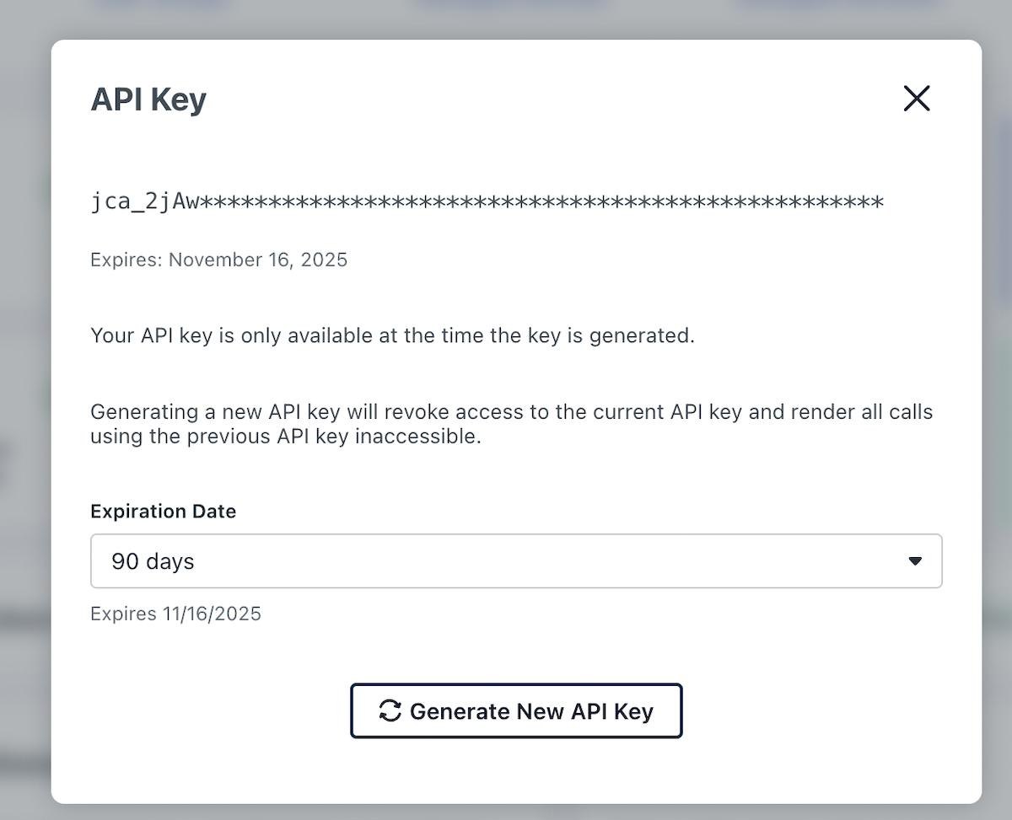
Task: Click the '90 days' selected value
Action: pyautogui.click(x=153, y=561)
